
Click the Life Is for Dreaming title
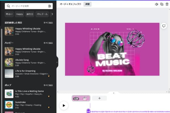[25, 71]
